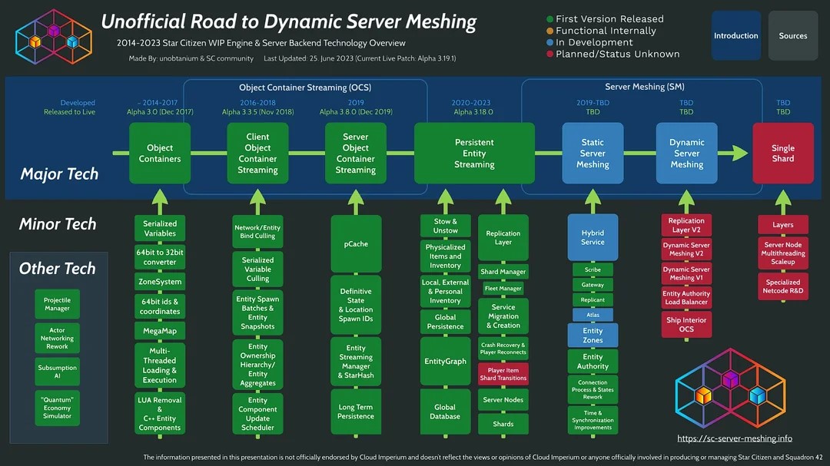
Task: Open the Entity Authority item
Action: tap(593, 362)
